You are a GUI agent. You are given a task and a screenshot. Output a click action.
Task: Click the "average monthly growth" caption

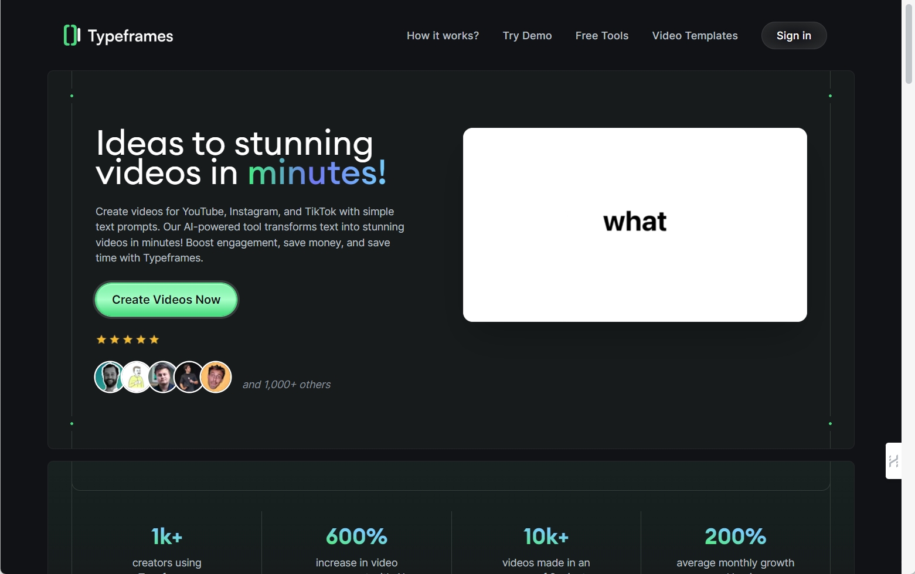pyautogui.click(x=736, y=563)
